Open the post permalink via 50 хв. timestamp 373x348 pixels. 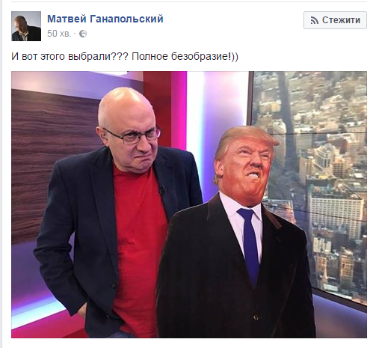pyautogui.click(x=59, y=34)
